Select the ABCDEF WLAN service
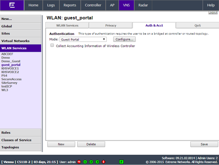This screenshot has width=219, height=165. click(x=7, y=54)
